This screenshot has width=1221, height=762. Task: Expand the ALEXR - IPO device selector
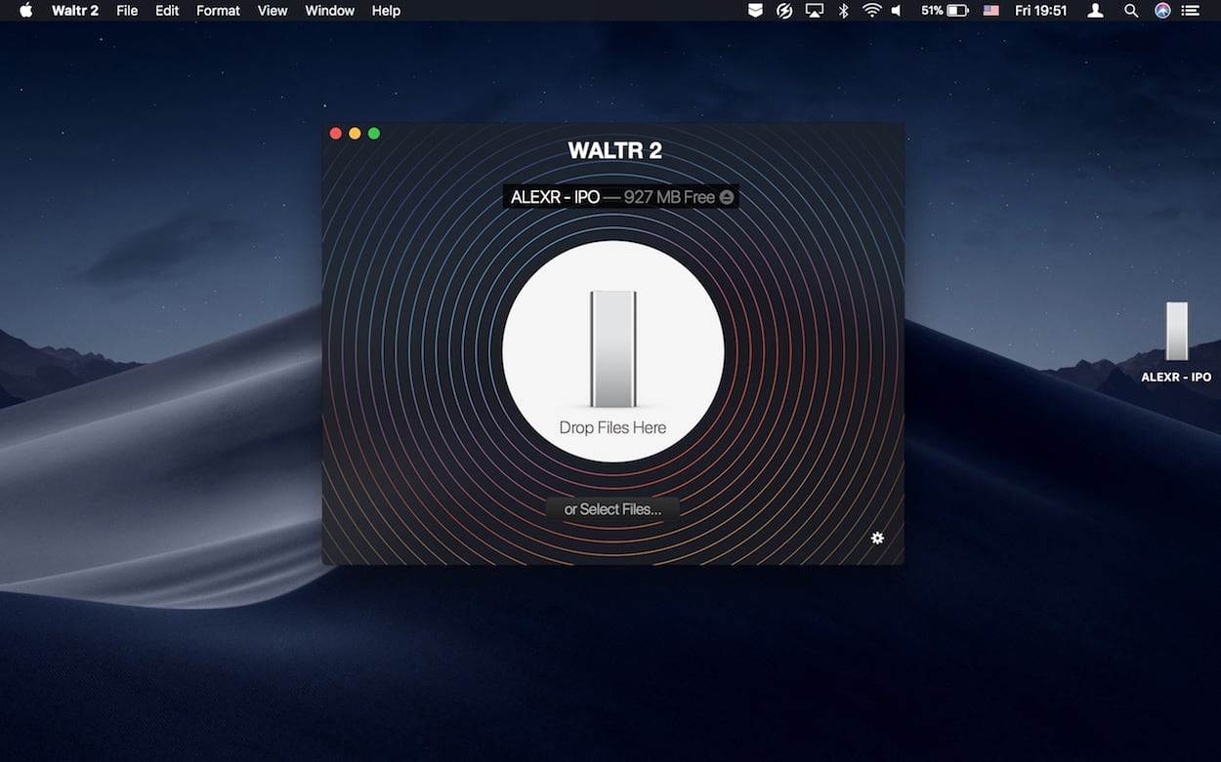(619, 197)
